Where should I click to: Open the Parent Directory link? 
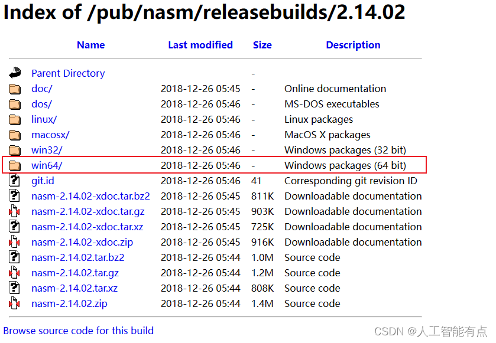click(68, 73)
